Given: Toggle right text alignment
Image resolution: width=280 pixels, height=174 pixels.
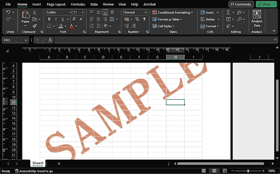Looking at the screenshot, I should tap(105, 19).
